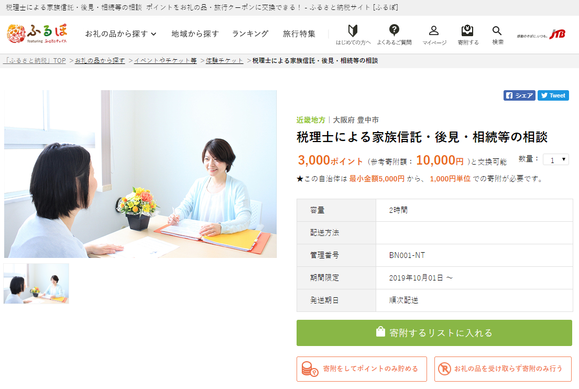Follow 体験チケット breadcrumb link
Image resolution: width=579 pixels, height=389 pixels.
(x=224, y=61)
